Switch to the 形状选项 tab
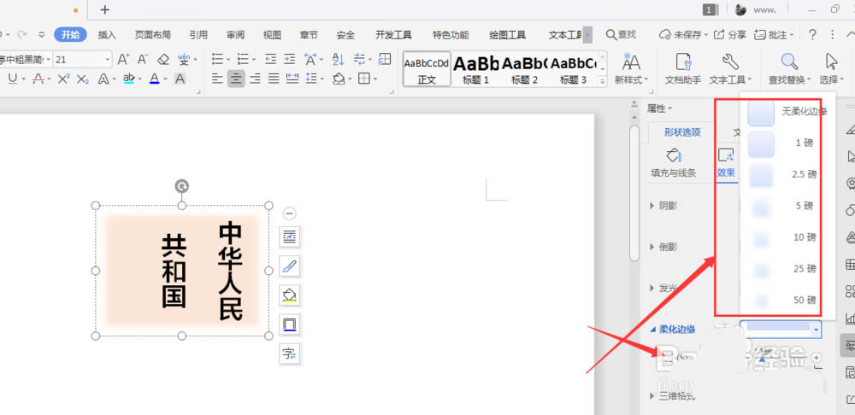The image size is (855, 415). (681, 132)
